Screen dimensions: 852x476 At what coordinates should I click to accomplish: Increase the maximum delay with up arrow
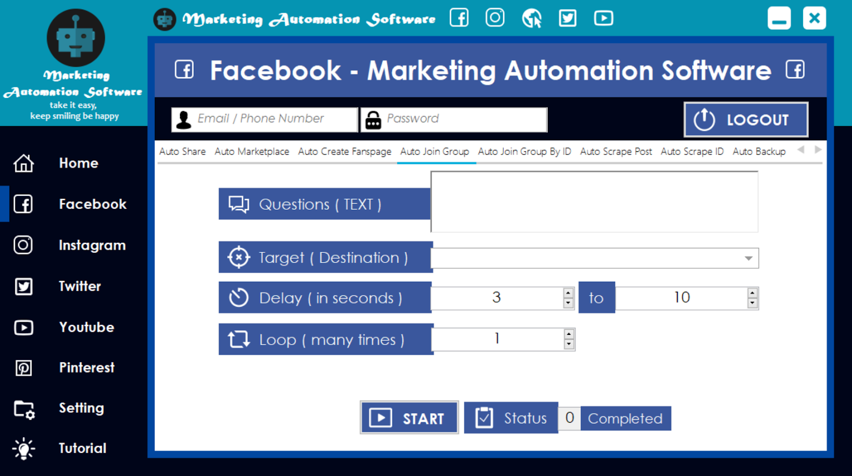pos(752,293)
